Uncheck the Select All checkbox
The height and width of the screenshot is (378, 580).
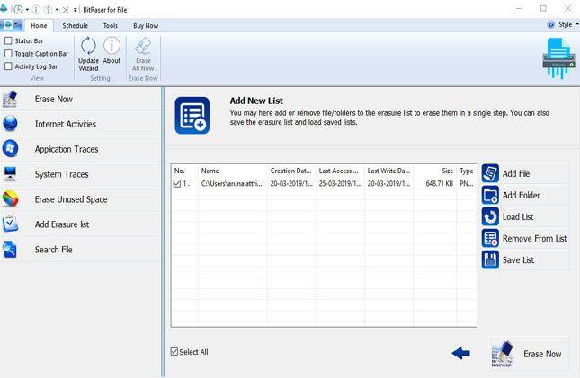[174, 352]
